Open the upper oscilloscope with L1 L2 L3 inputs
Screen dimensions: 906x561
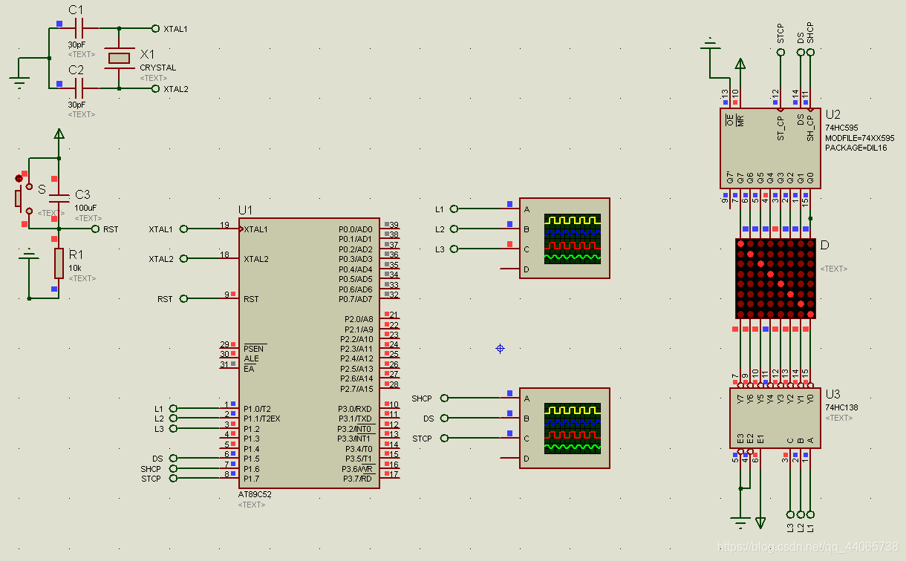coord(564,238)
